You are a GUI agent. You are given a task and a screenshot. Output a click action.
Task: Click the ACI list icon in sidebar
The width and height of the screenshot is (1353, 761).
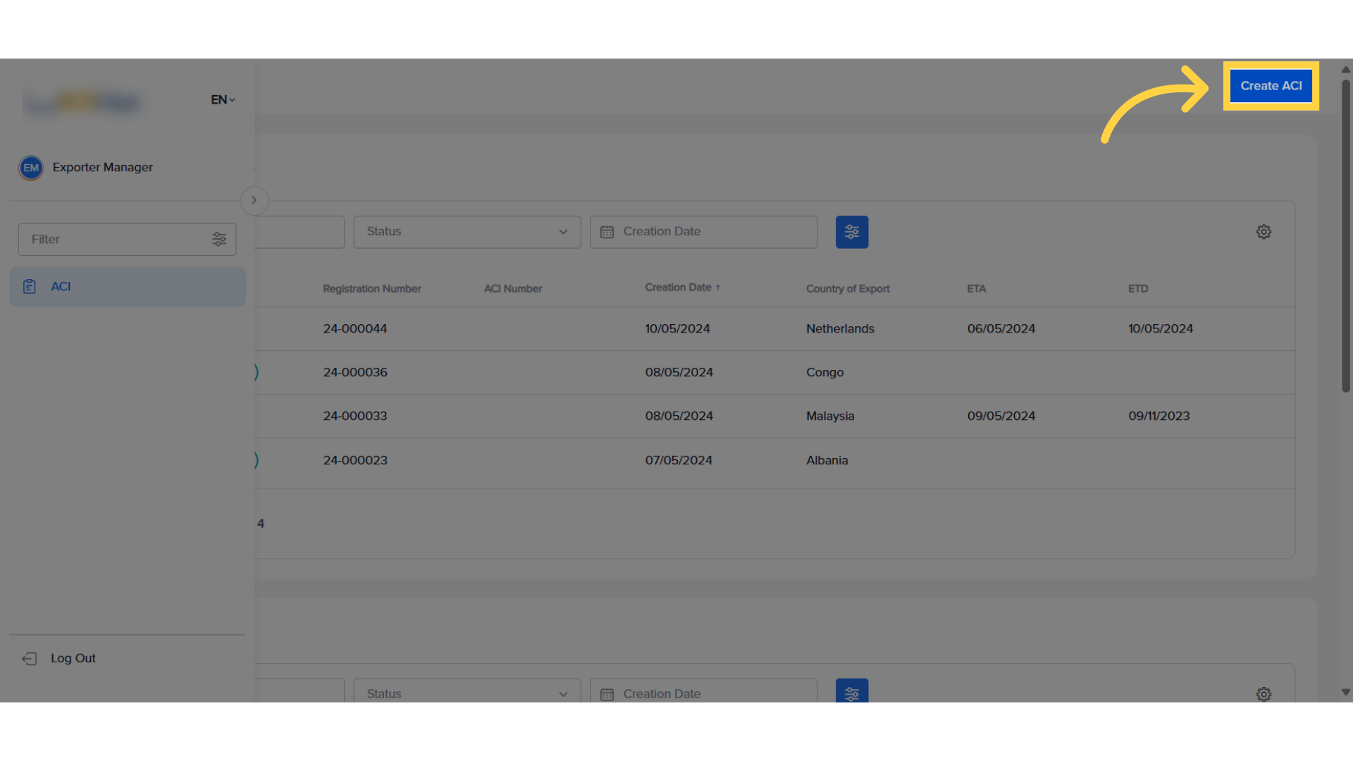click(x=29, y=286)
